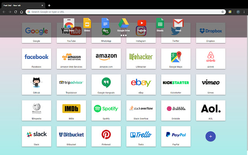The image size is (248, 155).
Task: Click the Twitter tile label
Action: coord(176,41)
